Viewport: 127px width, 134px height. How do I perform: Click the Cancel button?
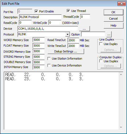tap(114, 19)
